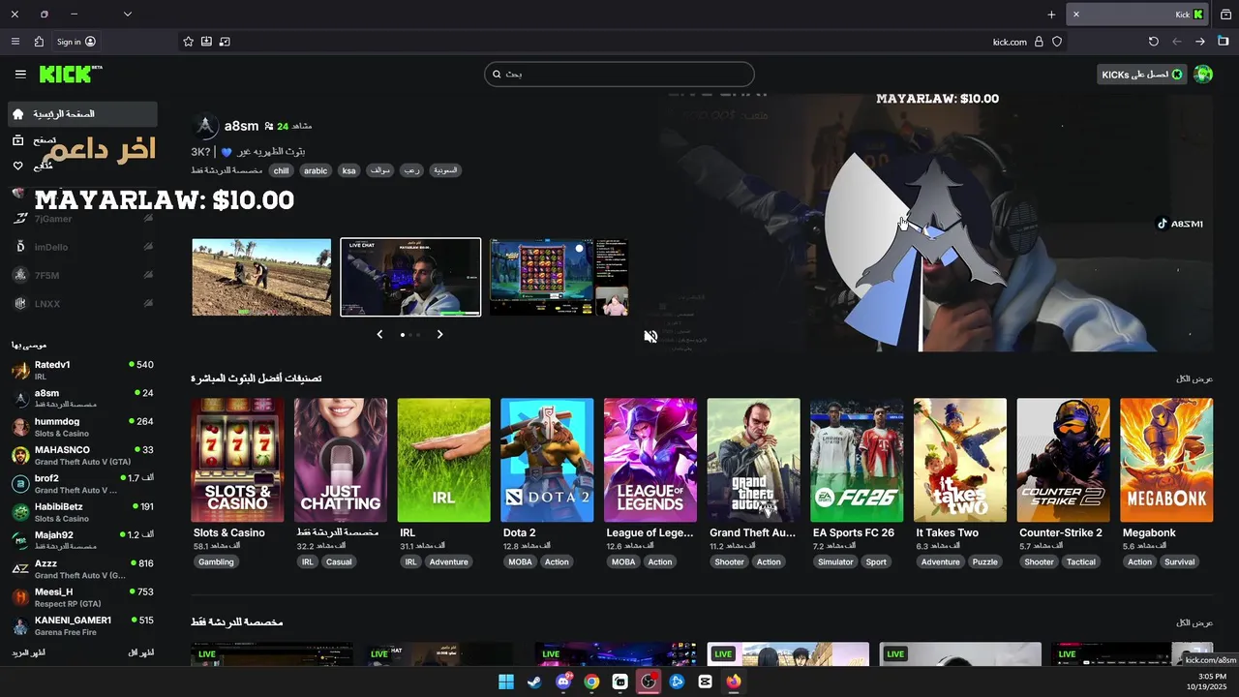Open the League of Legends category card

(650, 461)
